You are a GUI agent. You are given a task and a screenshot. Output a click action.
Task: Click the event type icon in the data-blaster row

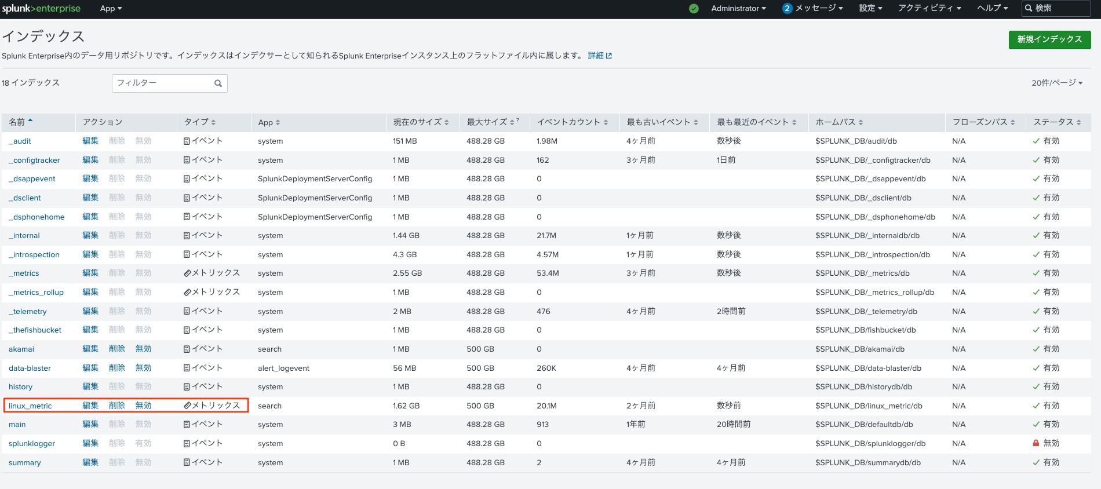coord(187,368)
